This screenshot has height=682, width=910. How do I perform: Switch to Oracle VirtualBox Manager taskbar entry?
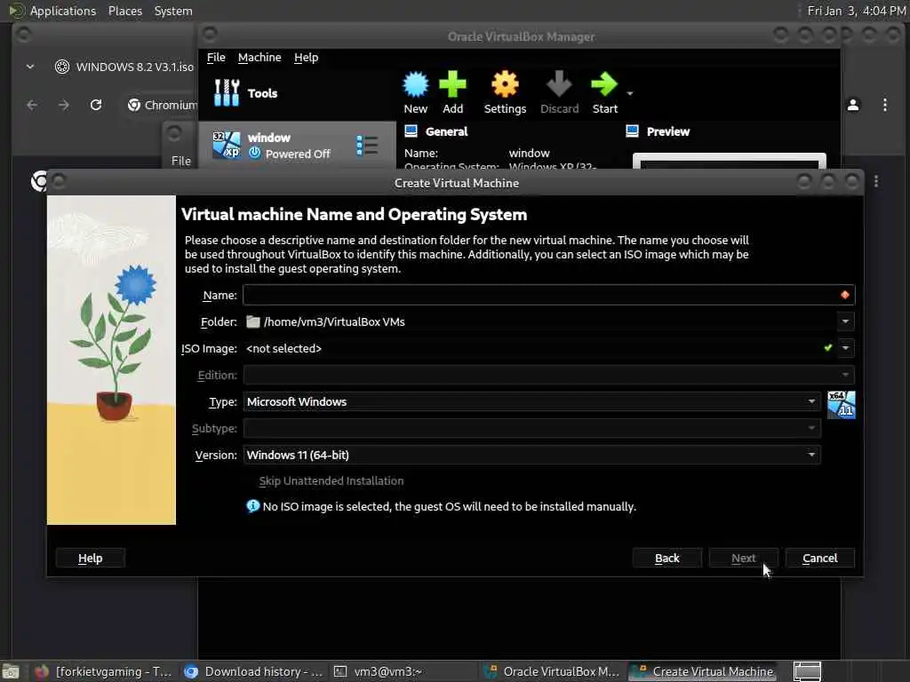pyautogui.click(x=553, y=671)
